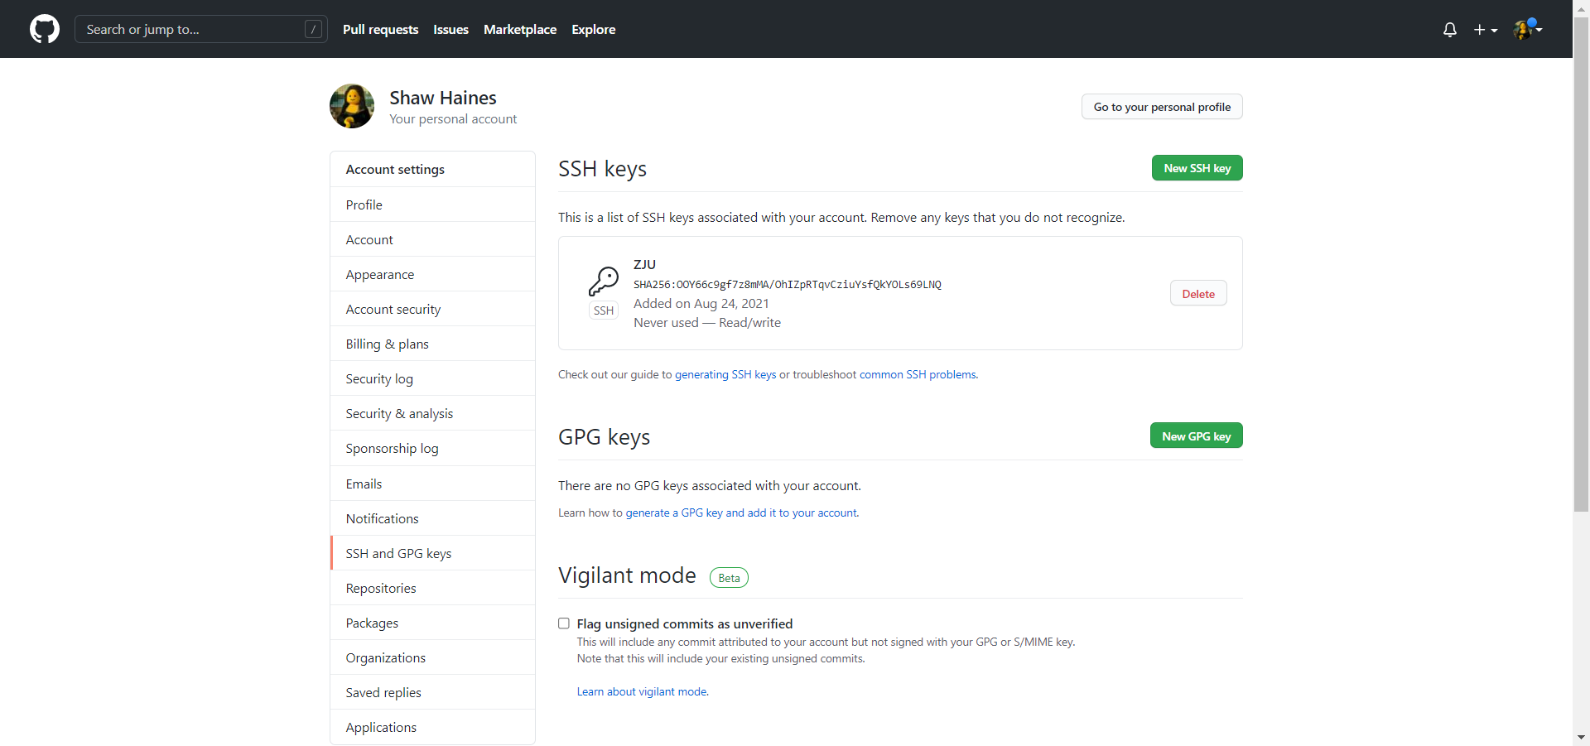Select Security & analysis in sidebar

click(433, 413)
